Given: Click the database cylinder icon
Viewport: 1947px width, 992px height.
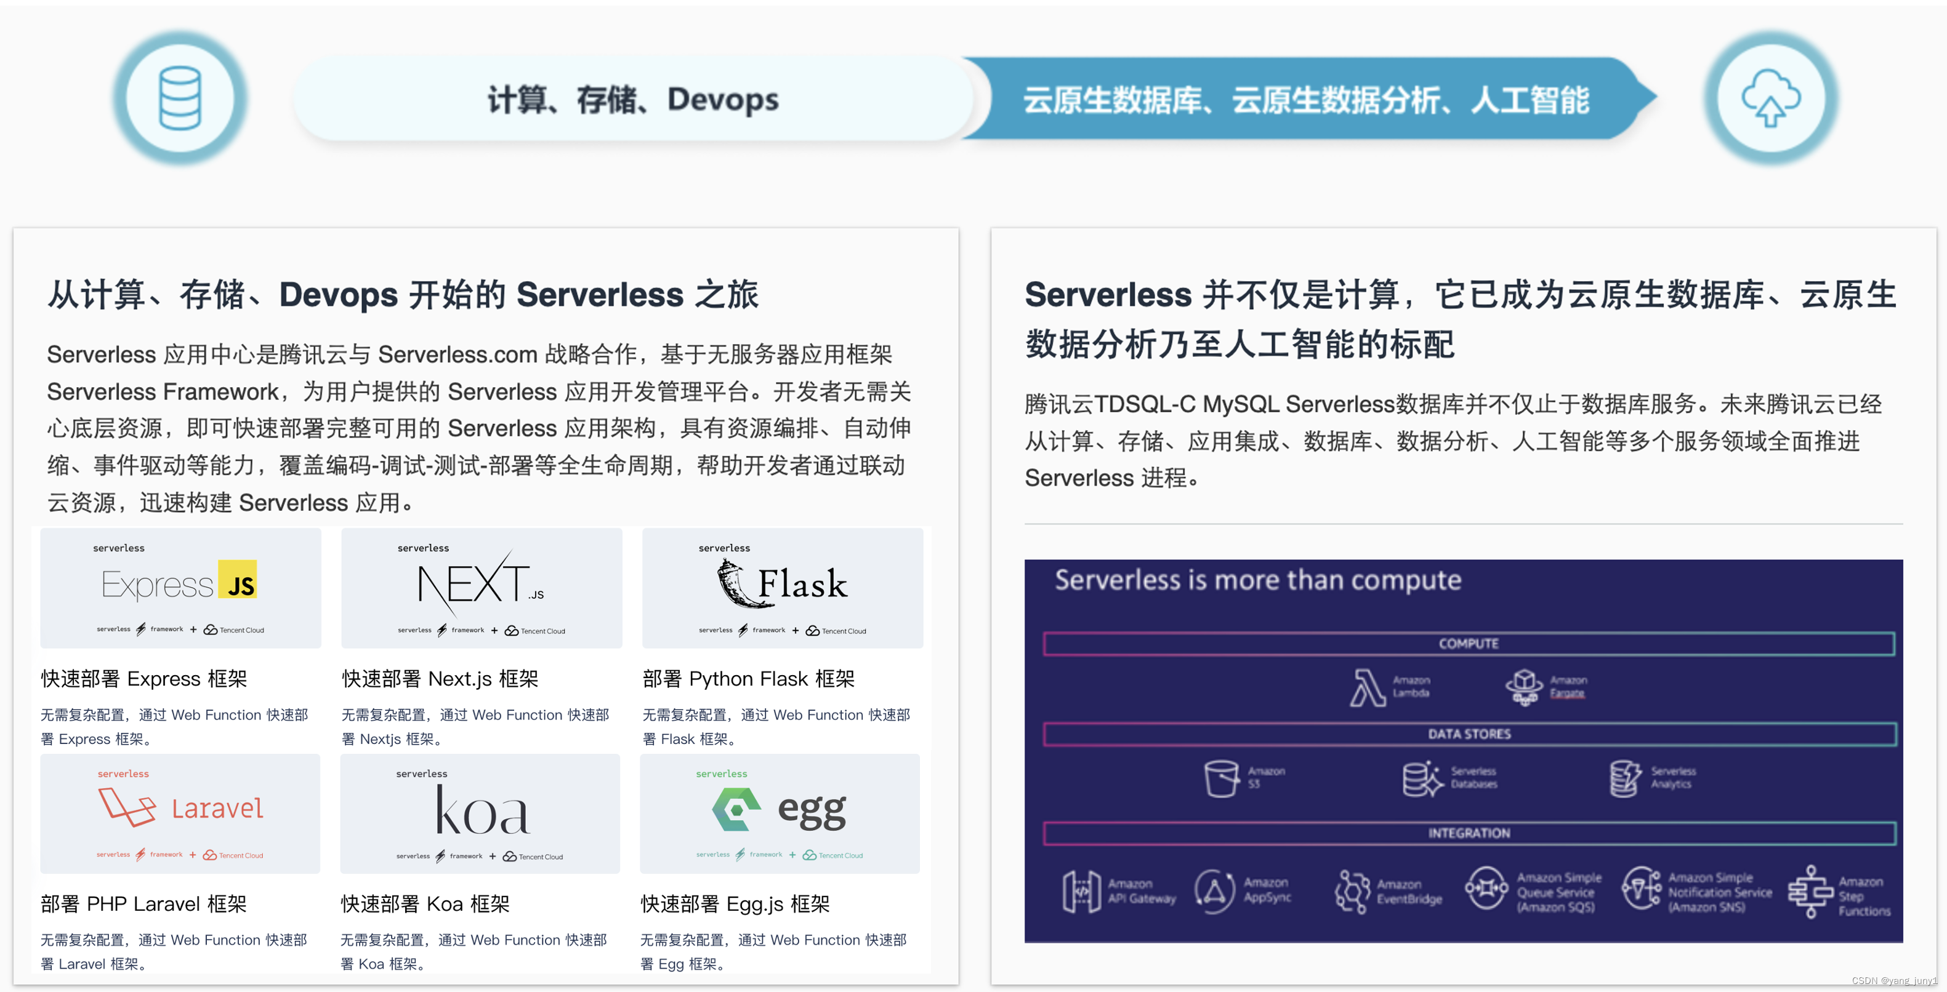Looking at the screenshot, I should tap(180, 98).
